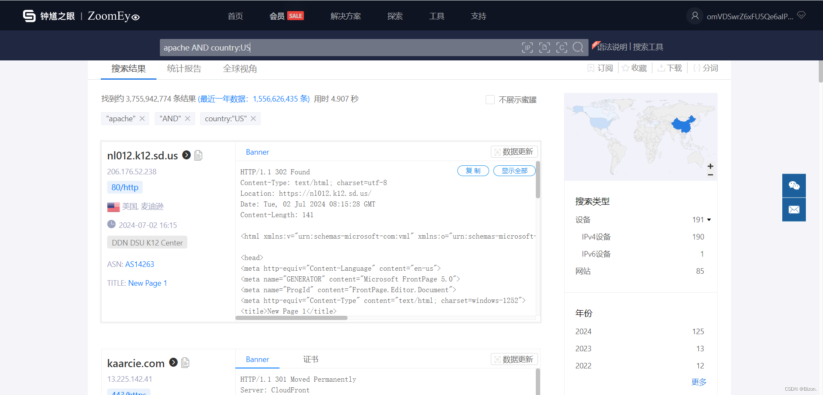Click the New Page 1 title link
823x395 pixels.
click(x=147, y=283)
